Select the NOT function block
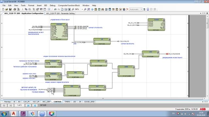 click(97, 88)
